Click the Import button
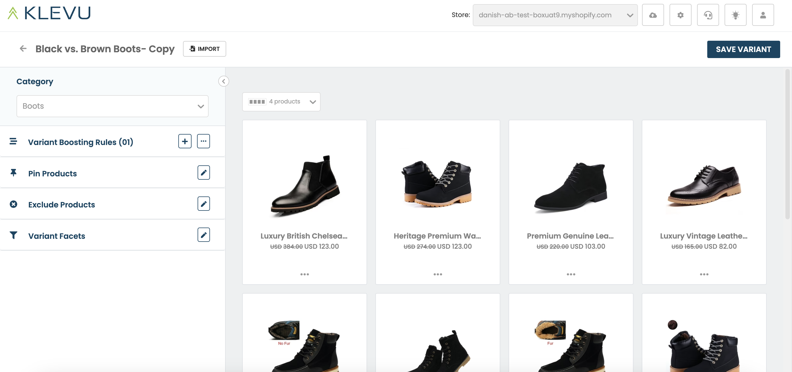Image resolution: width=792 pixels, height=372 pixels. pos(204,49)
